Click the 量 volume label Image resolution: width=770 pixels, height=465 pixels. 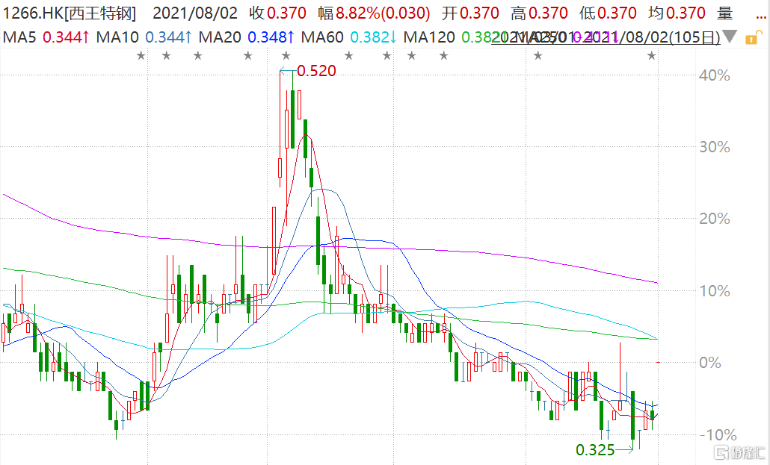coord(725,13)
